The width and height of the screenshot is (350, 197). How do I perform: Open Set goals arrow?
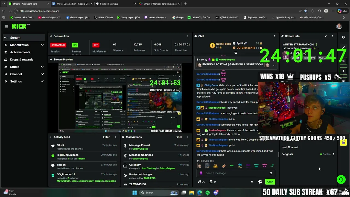333,154
